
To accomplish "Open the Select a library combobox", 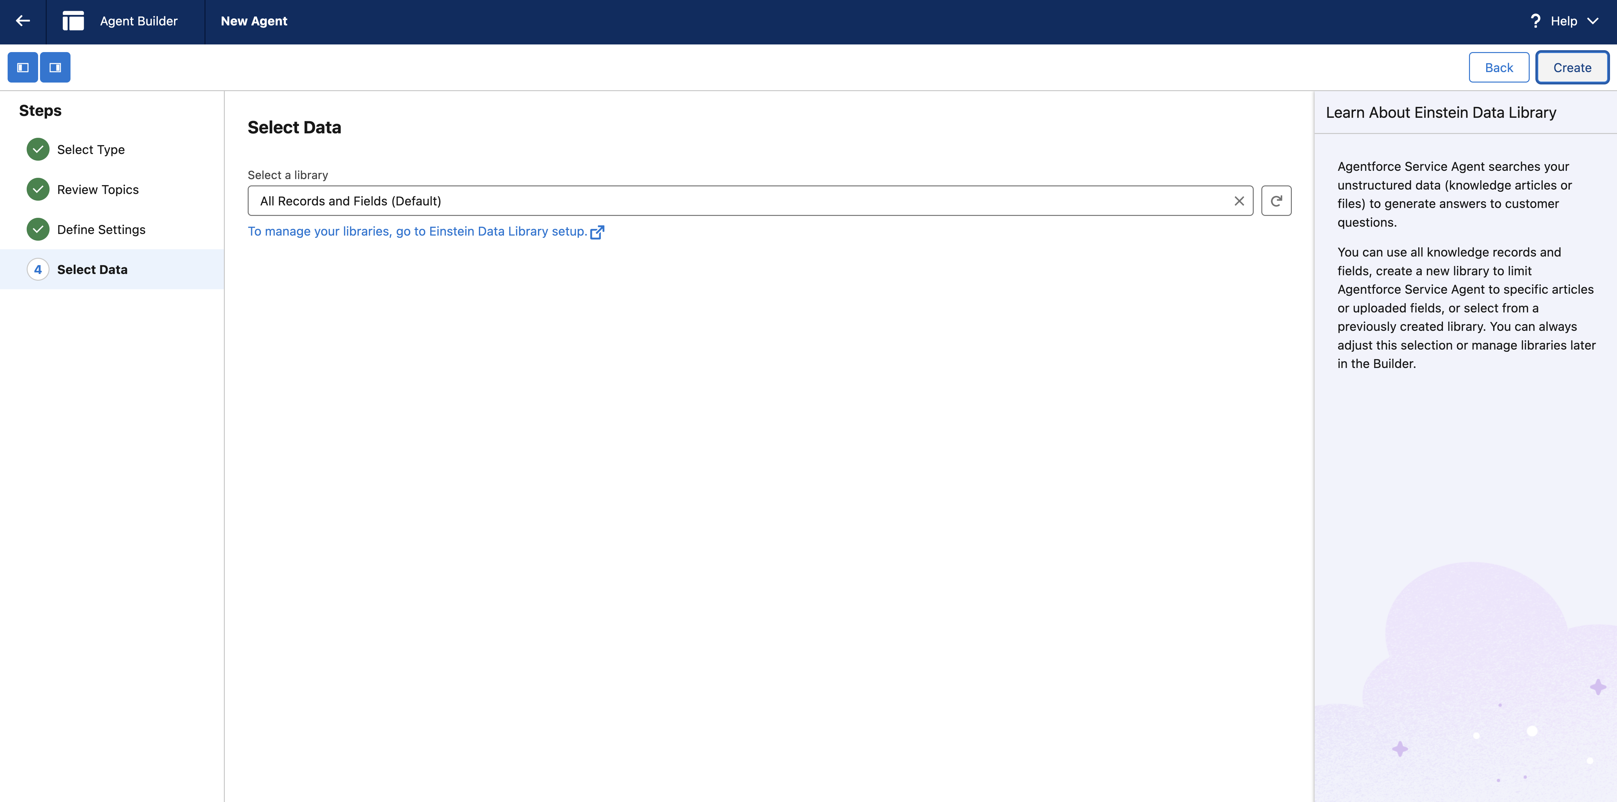I will point(741,201).
